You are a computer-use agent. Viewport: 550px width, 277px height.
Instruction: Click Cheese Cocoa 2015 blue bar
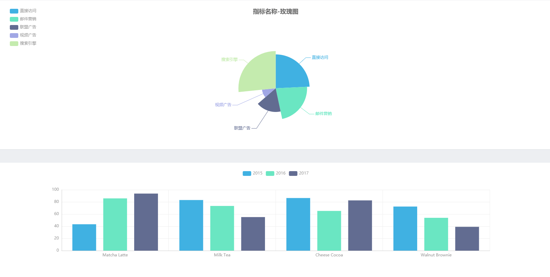point(298,225)
